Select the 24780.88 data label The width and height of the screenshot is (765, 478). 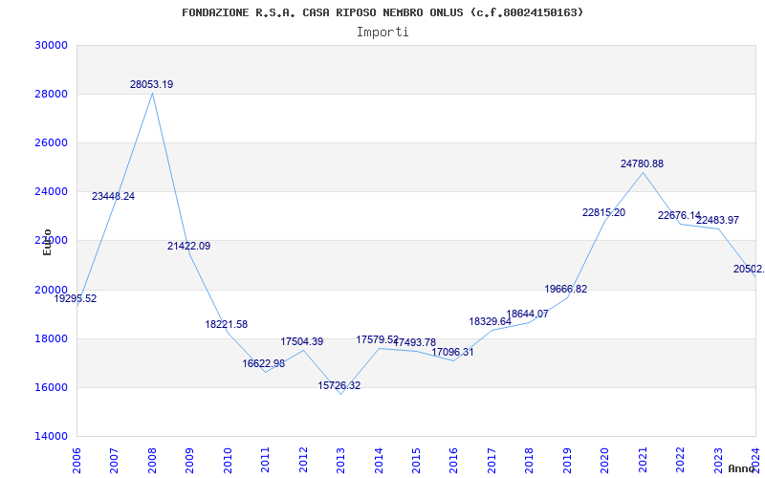(x=642, y=163)
